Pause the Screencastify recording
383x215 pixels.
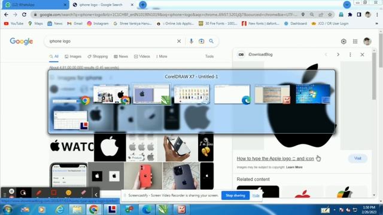pos(11,191)
